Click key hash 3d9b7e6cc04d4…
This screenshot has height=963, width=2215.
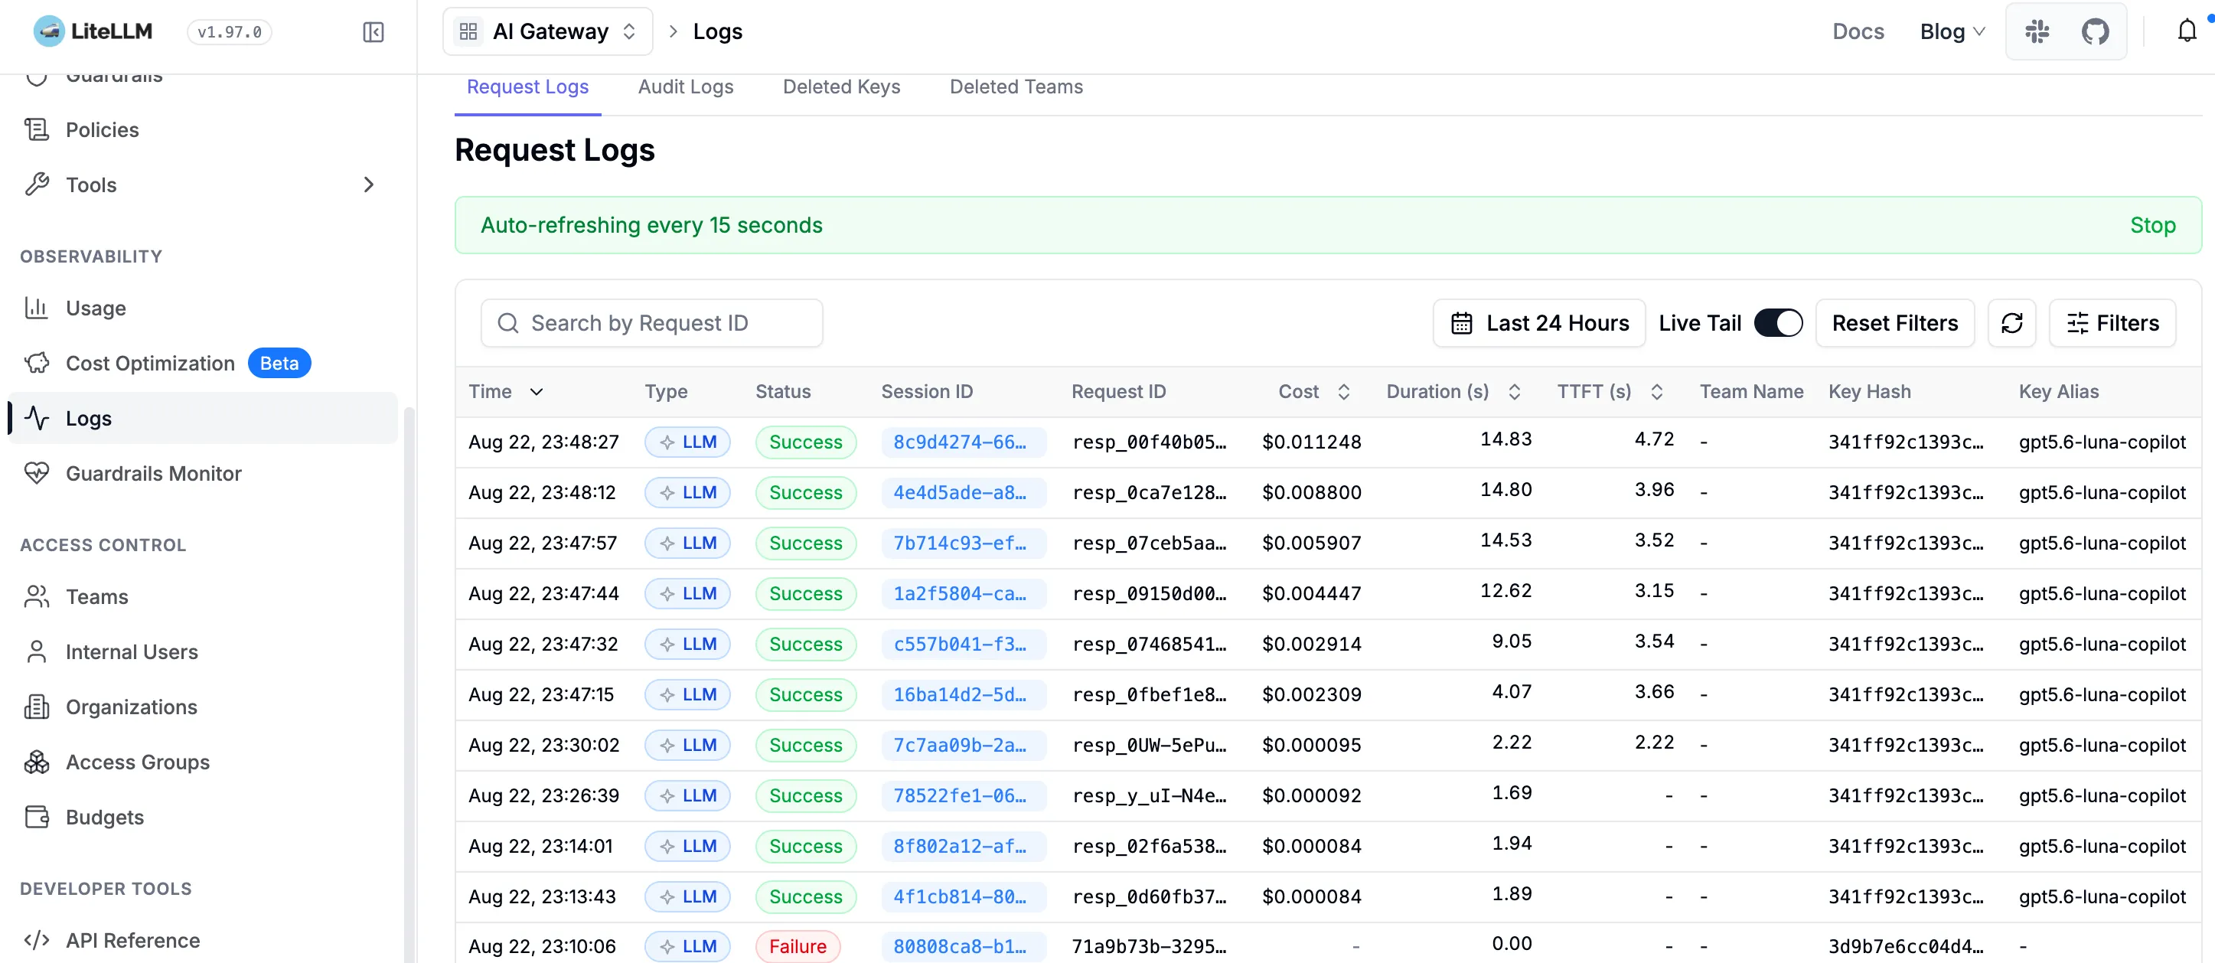point(1906,947)
